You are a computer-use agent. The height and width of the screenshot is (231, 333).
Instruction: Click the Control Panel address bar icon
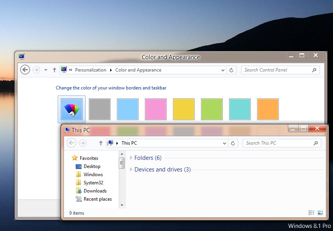point(64,69)
